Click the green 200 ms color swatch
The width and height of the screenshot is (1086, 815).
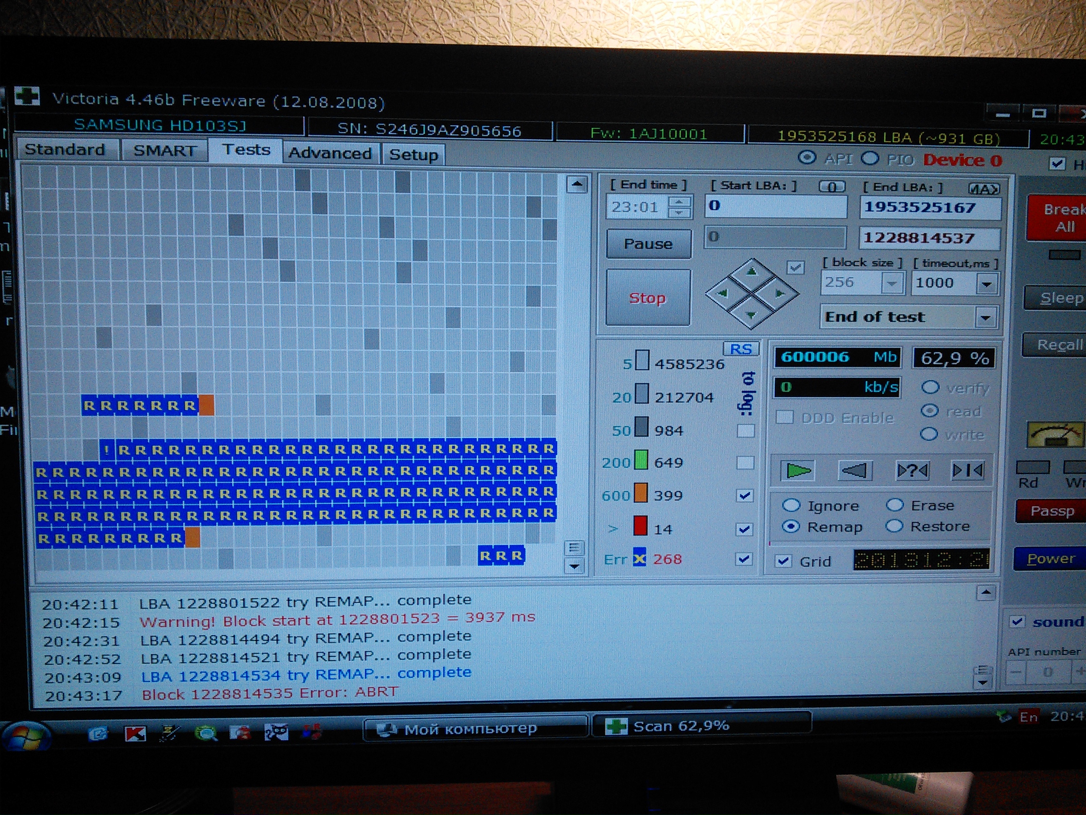pos(641,461)
